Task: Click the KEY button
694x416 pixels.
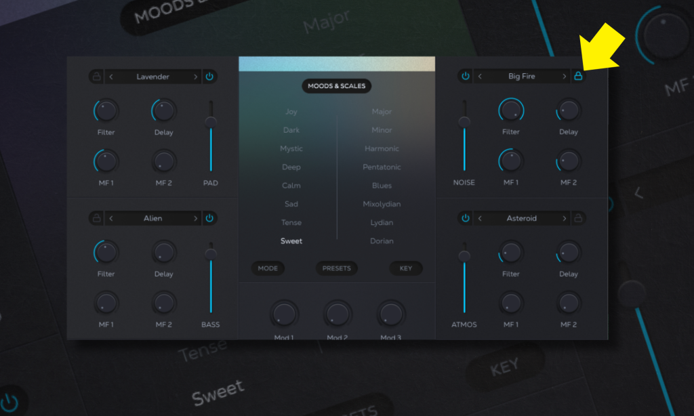Action: (405, 268)
